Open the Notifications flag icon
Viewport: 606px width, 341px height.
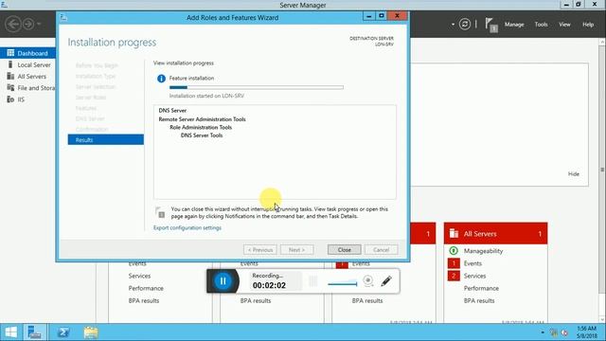coord(491,26)
